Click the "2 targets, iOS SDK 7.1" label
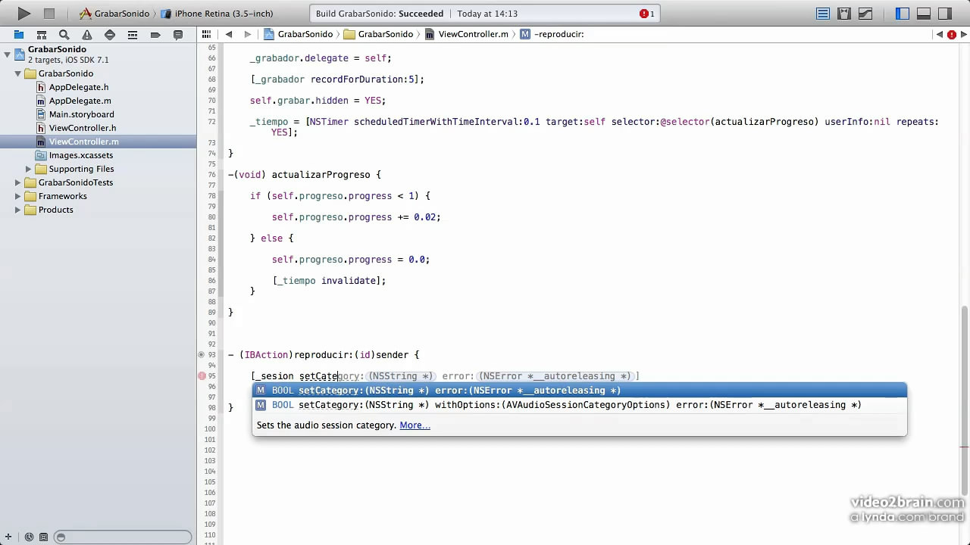The height and width of the screenshot is (545, 970). [68, 60]
